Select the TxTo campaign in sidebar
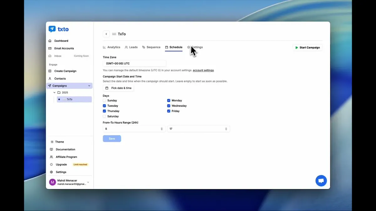The width and height of the screenshot is (376, 211). point(74,99)
